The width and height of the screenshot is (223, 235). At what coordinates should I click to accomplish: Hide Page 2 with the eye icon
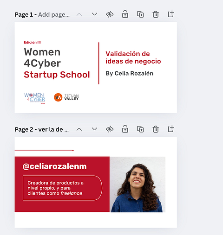(x=110, y=129)
